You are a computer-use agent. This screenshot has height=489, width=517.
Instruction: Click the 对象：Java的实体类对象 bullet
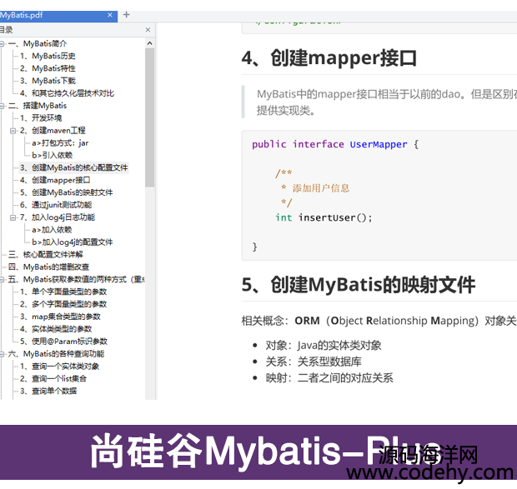[x=324, y=346]
